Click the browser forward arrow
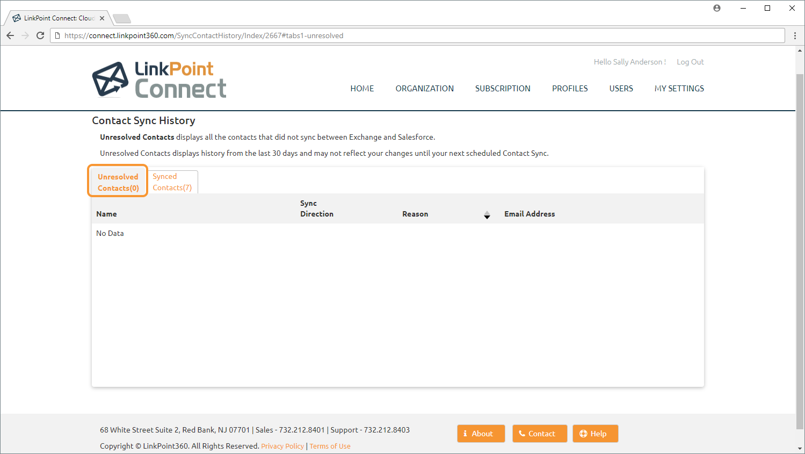 [25, 35]
